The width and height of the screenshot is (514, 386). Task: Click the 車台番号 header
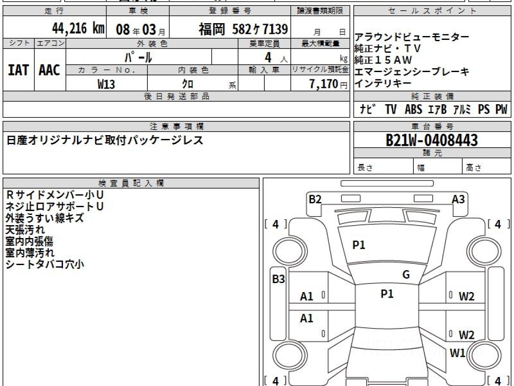point(432,127)
